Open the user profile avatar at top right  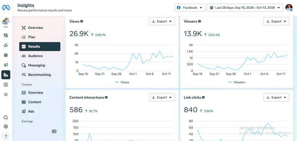tap(289, 8)
